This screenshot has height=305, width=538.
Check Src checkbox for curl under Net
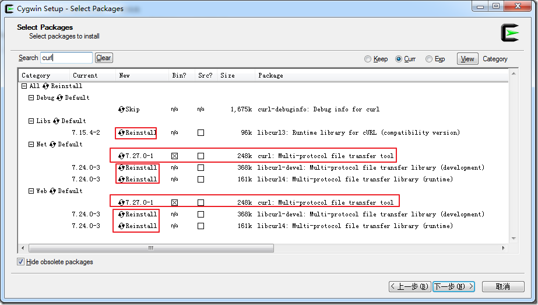pos(201,156)
